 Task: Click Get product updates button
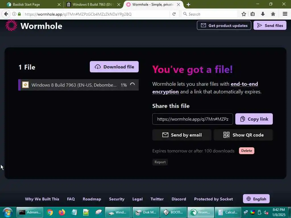[224, 25]
